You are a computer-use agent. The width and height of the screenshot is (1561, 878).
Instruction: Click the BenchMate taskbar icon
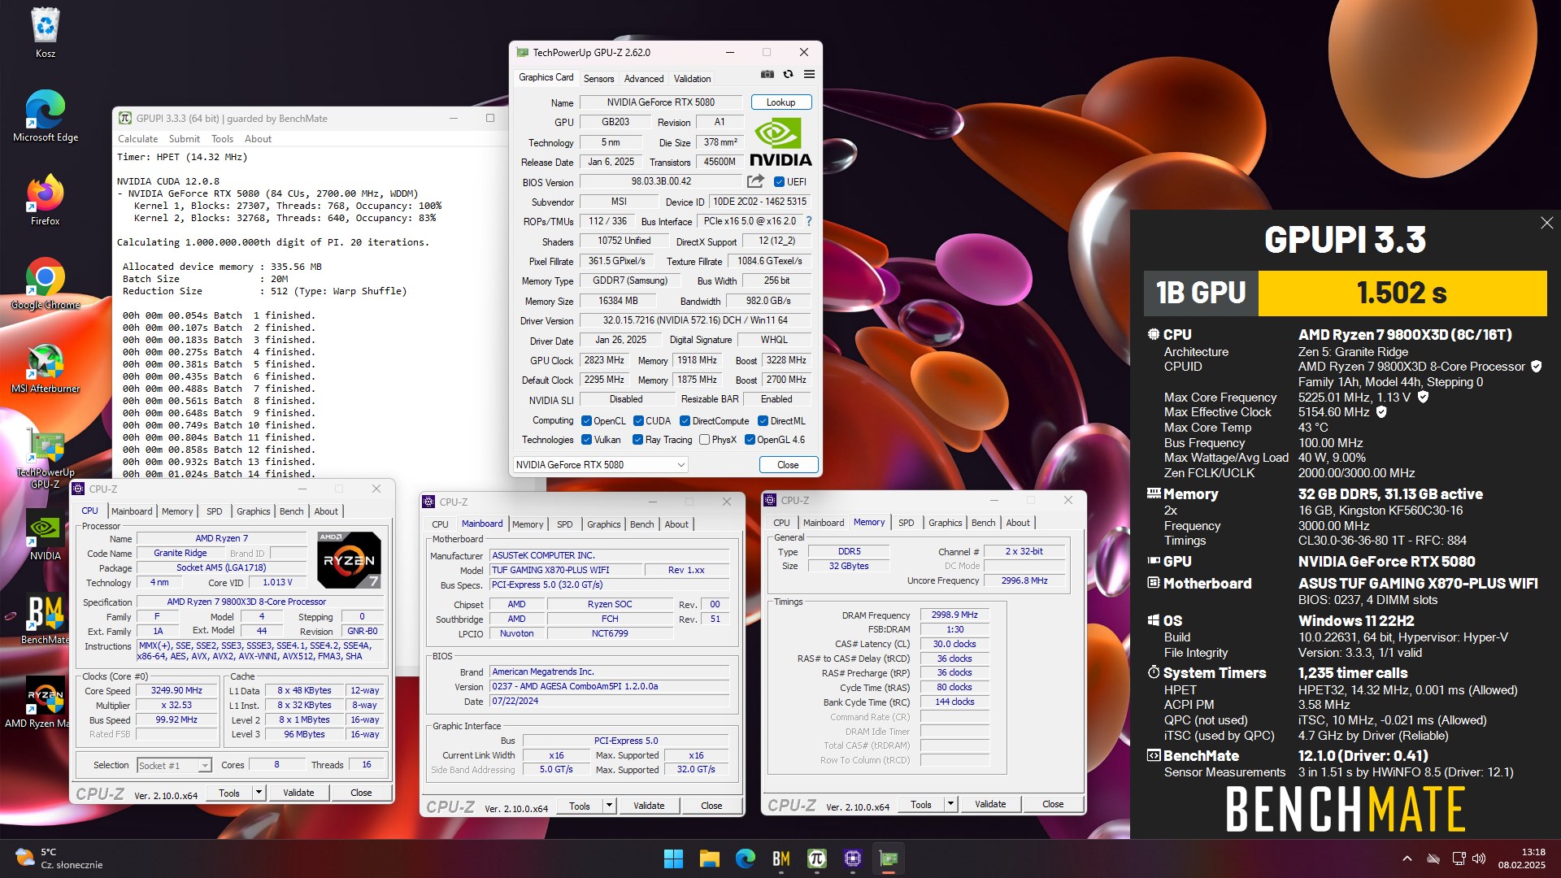780,858
